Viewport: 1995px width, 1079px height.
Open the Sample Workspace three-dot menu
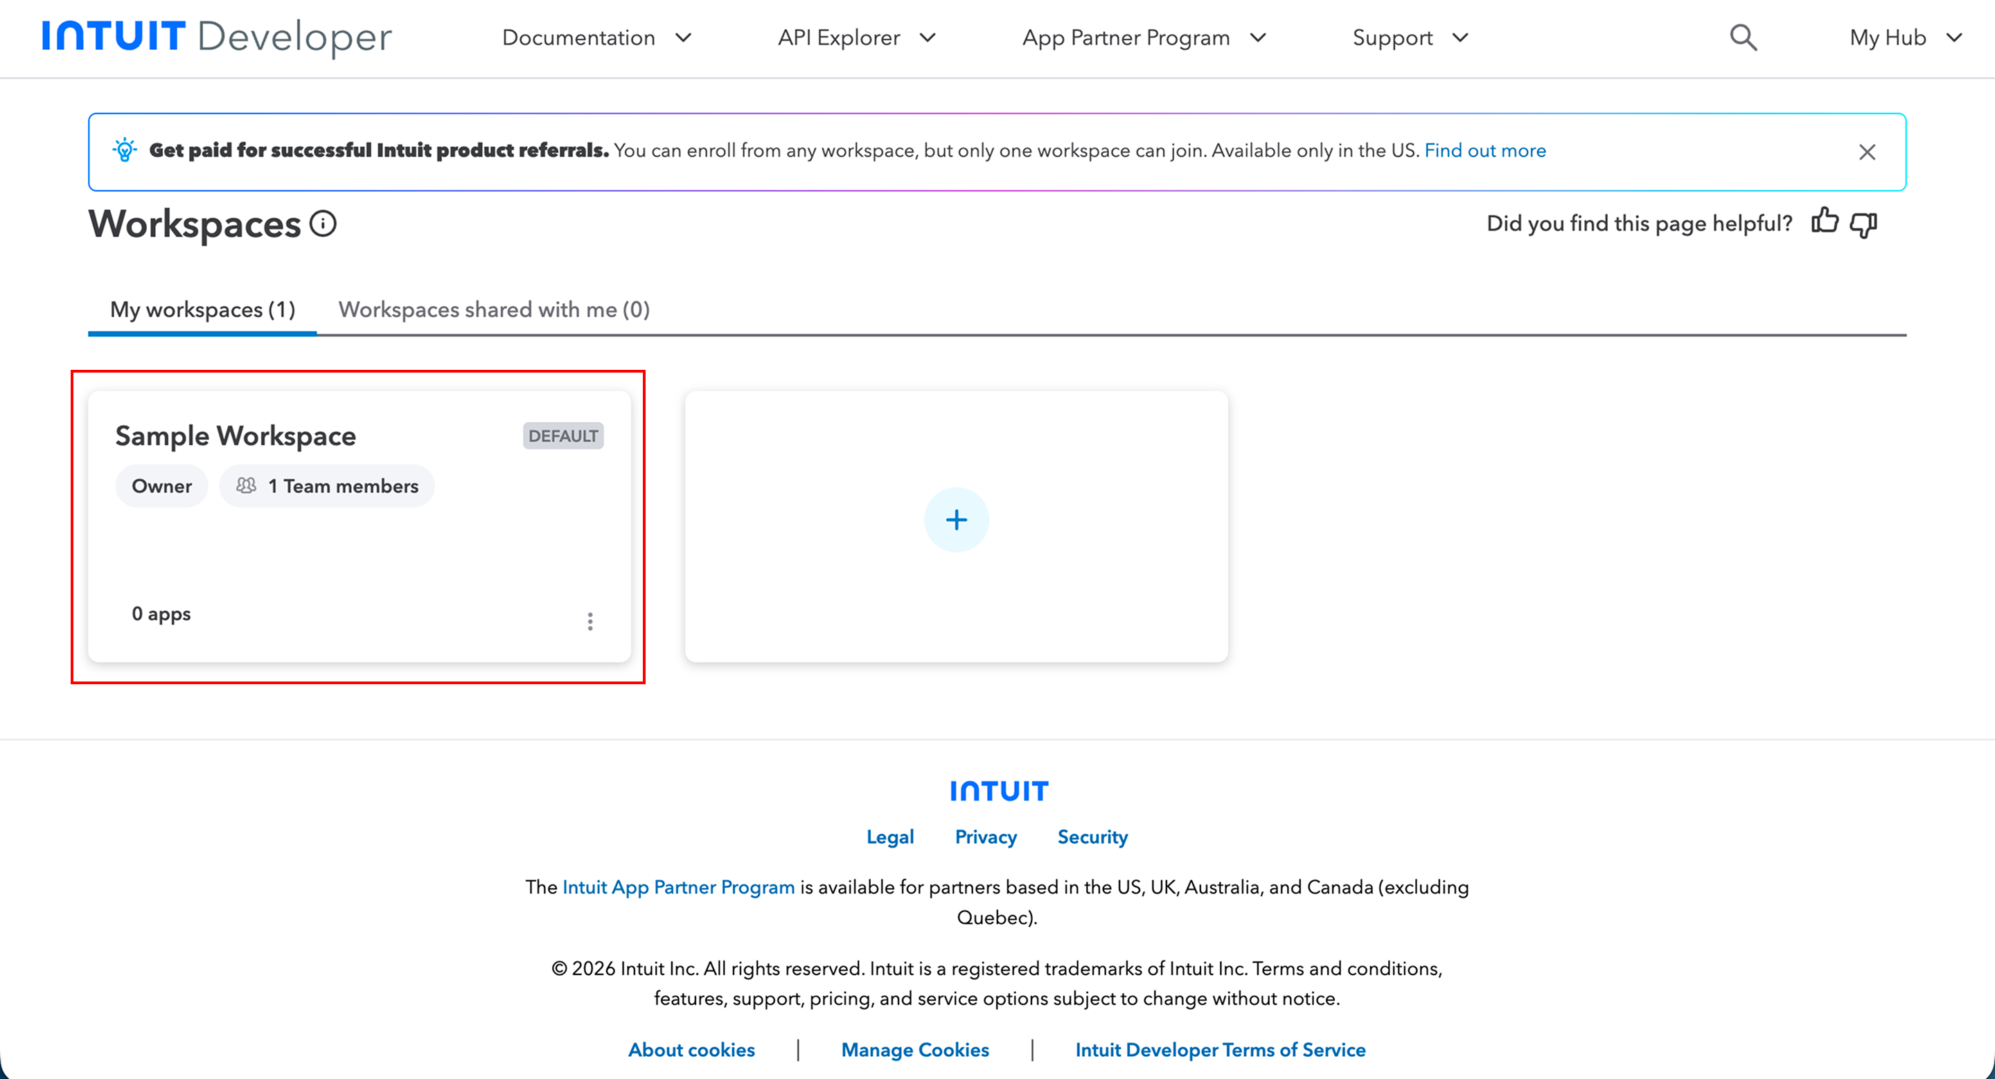pos(590,621)
